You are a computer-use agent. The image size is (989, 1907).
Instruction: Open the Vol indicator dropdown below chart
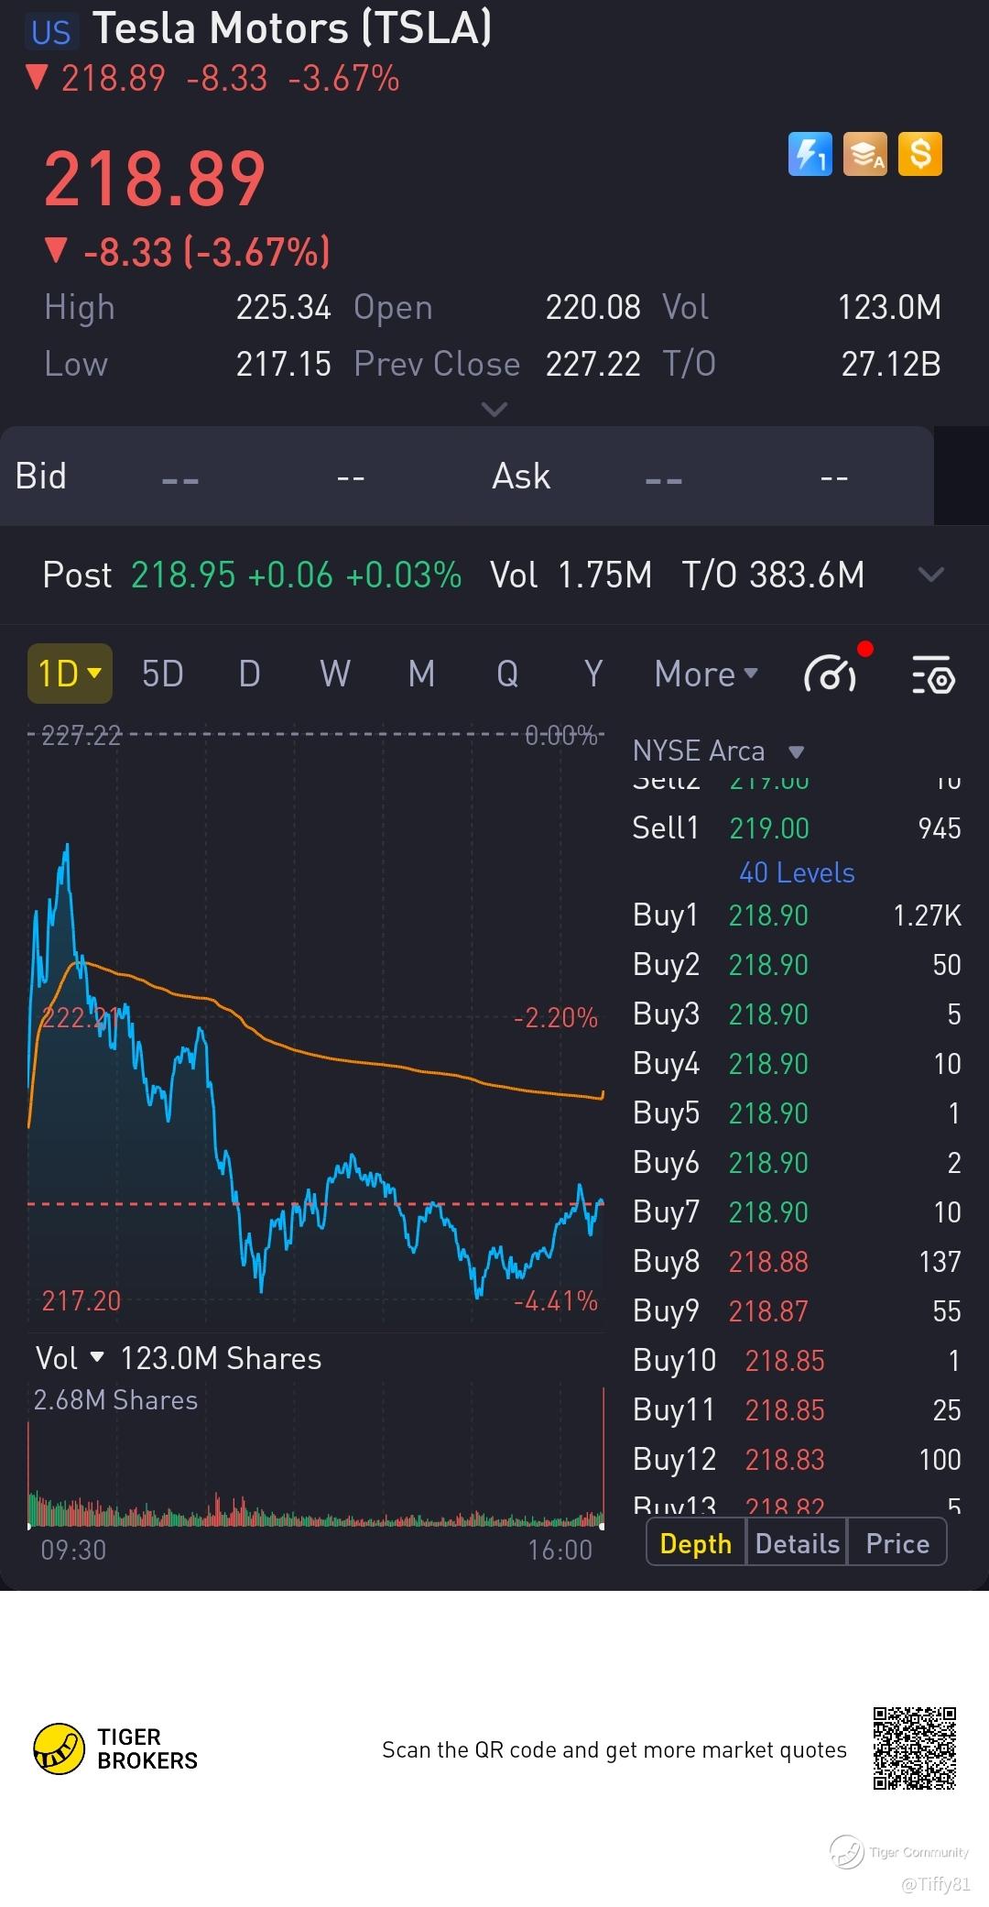coord(70,1358)
